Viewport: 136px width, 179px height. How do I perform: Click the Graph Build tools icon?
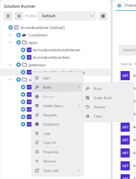[87, 98]
